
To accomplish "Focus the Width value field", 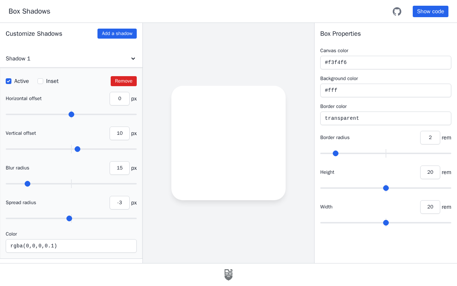I will 430,207.
